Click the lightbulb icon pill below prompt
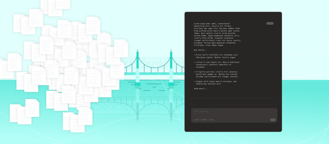 [211, 120]
